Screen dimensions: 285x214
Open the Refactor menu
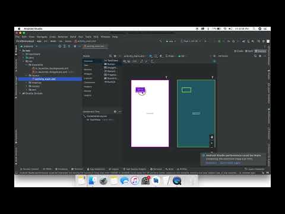pos(63,37)
